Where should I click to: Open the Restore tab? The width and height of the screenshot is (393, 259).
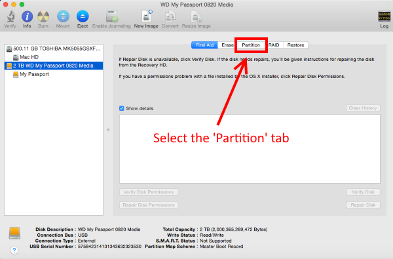(295, 45)
